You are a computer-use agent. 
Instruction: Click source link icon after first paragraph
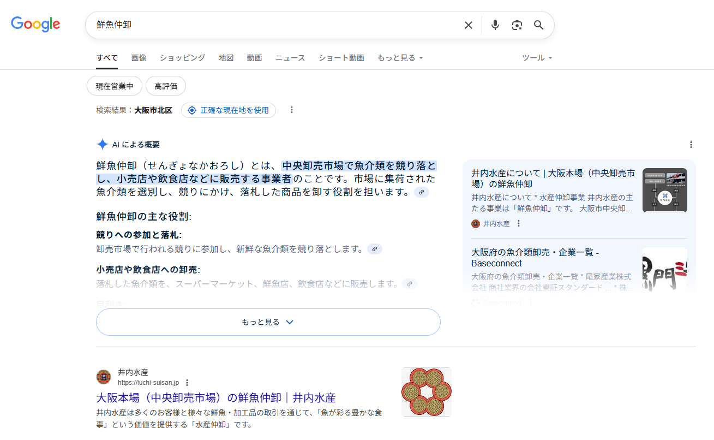(x=422, y=192)
